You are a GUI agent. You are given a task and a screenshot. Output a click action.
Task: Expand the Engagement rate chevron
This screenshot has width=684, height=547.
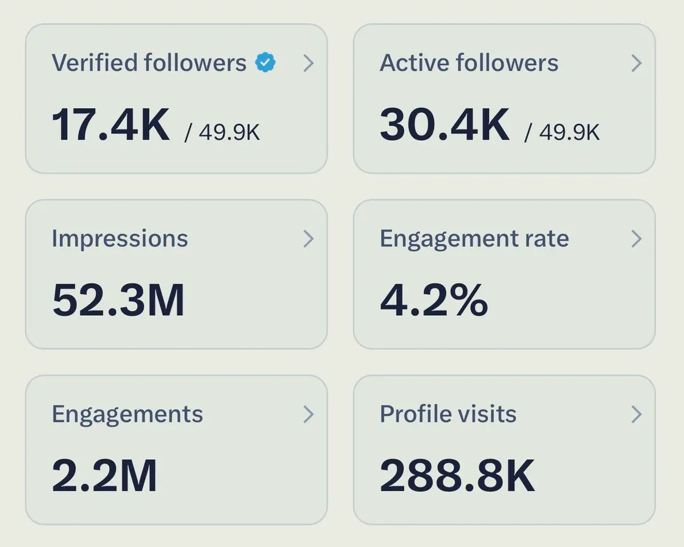click(637, 239)
